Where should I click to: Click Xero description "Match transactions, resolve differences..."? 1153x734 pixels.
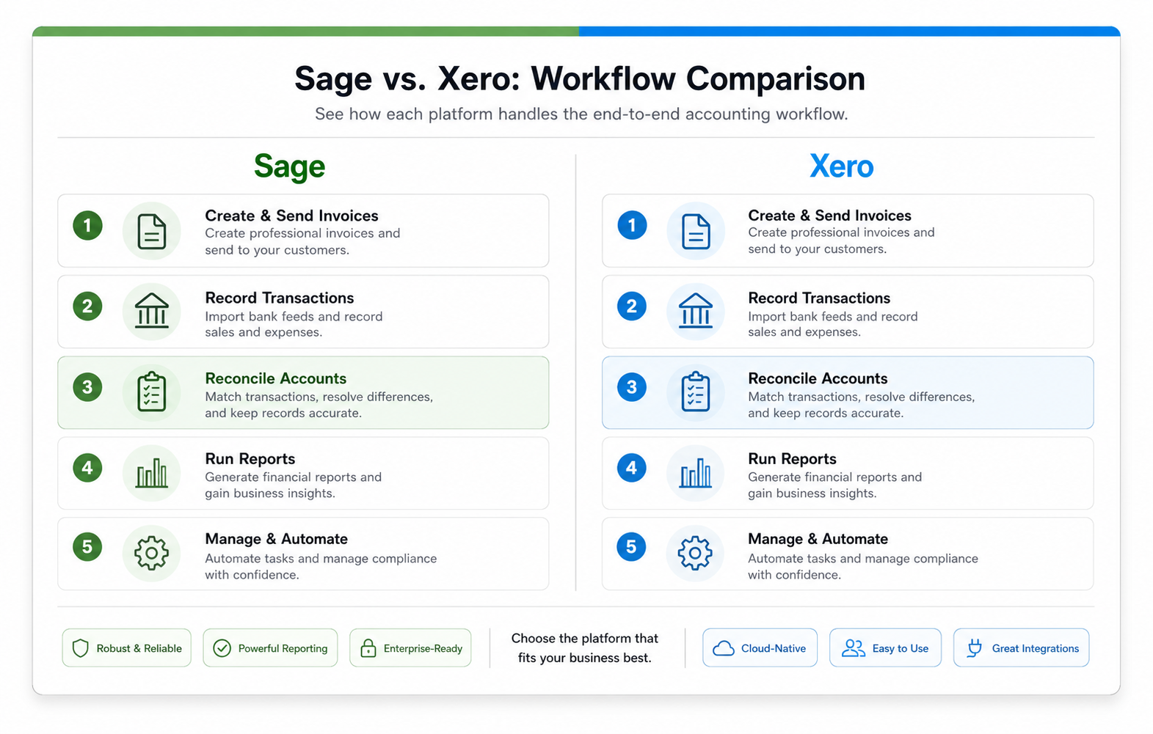click(x=862, y=405)
